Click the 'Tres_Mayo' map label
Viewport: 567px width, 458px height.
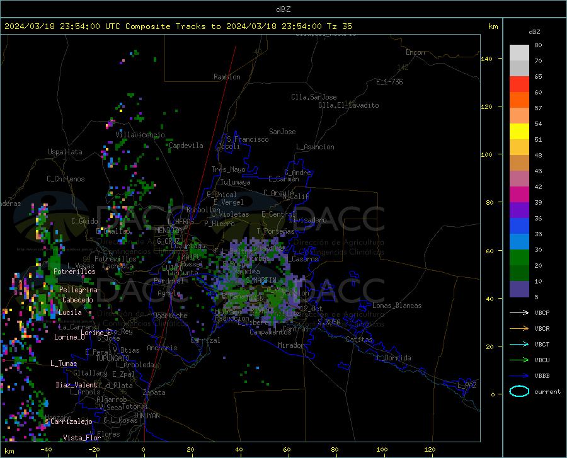(x=228, y=169)
